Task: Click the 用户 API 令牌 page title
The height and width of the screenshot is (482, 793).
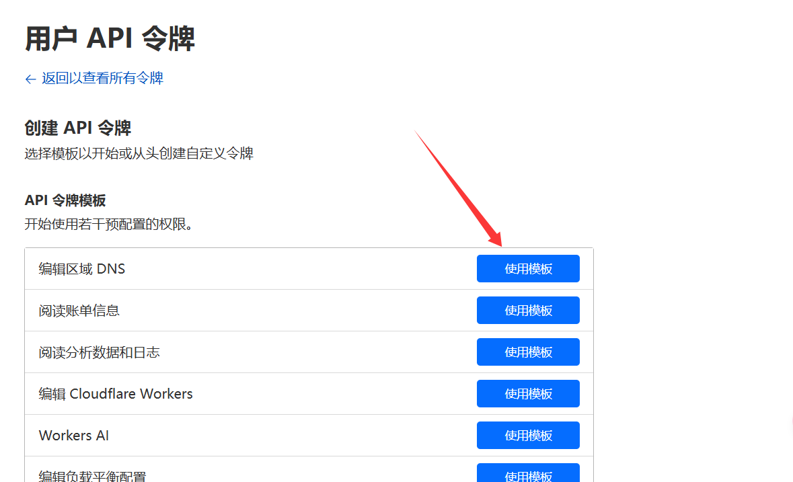Action: [110, 39]
